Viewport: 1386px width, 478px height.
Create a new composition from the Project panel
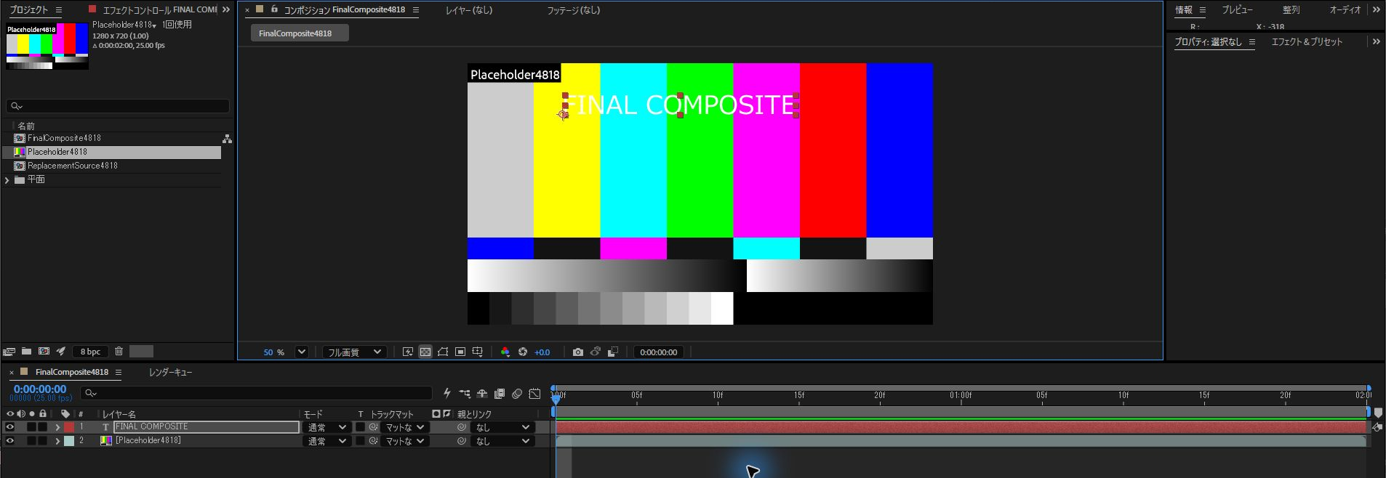44,352
